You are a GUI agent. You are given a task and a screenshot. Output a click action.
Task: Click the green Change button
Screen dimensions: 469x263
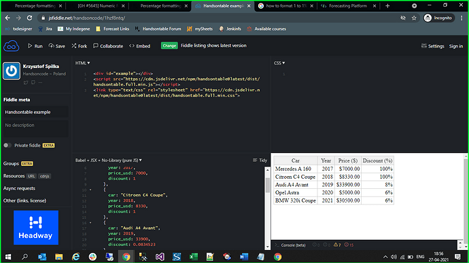click(x=169, y=46)
